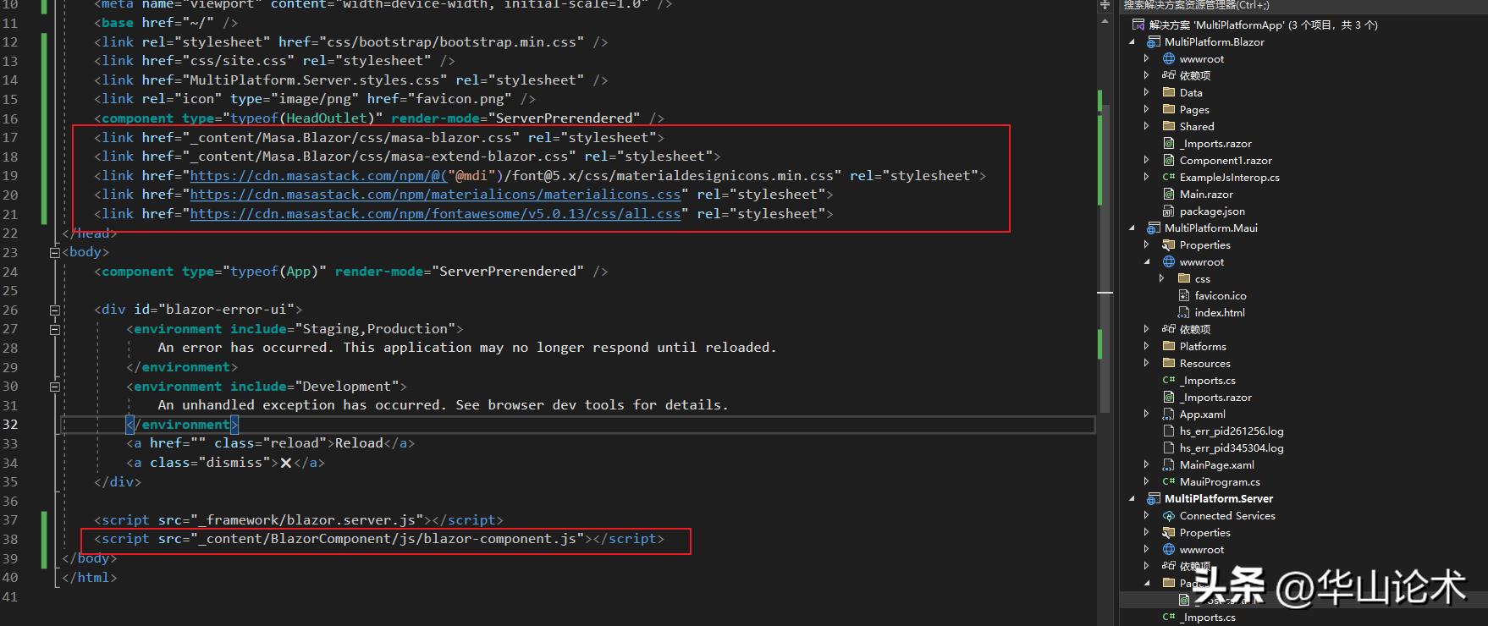Click the App.xaml file icon
1488x626 pixels.
pyautogui.click(x=1169, y=414)
